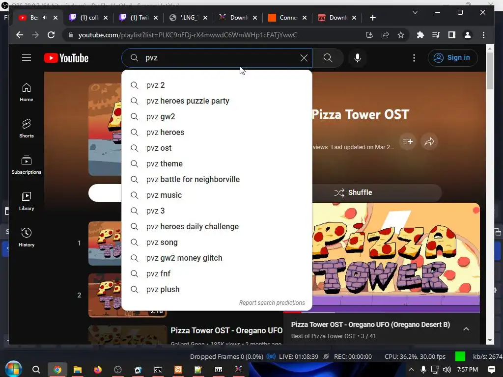Go back with the browser back arrow
The height and width of the screenshot is (377, 503).
[20, 35]
